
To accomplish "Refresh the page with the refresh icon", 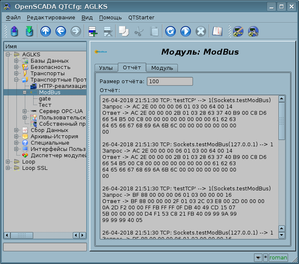I will pyautogui.click(x=170, y=32).
